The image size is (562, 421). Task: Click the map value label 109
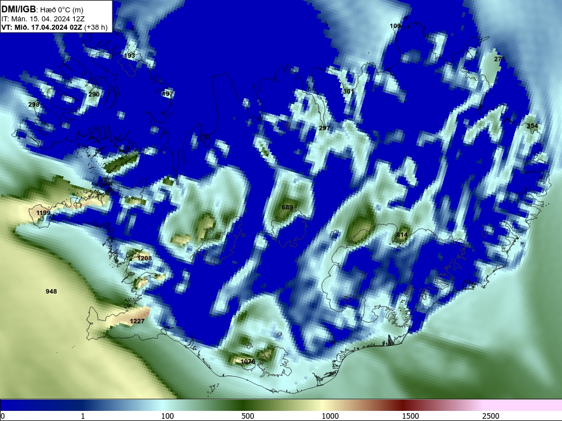[395, 26]
